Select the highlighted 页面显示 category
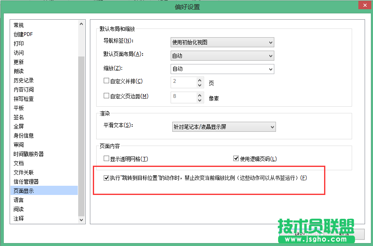 pos(44,191)
